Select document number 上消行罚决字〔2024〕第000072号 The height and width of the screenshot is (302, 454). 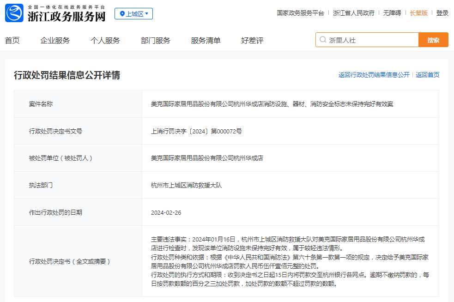(x=196, y=131)
